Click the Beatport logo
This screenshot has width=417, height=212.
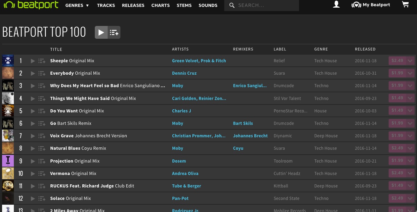pyautogui.click(x=31, y=5)
